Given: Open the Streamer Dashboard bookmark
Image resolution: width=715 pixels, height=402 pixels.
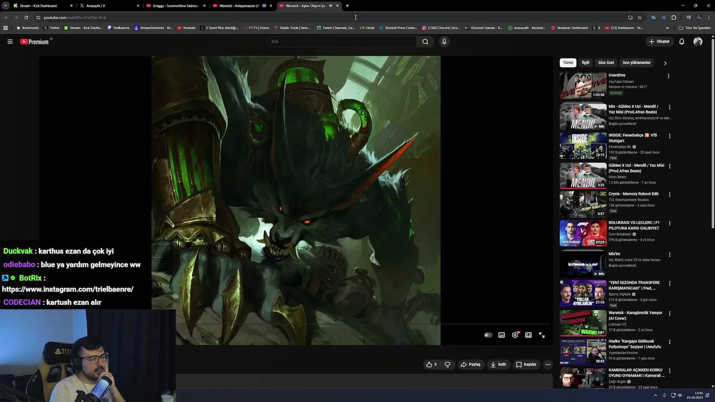Looking at the screenshot, I should [x=569, y=28].
